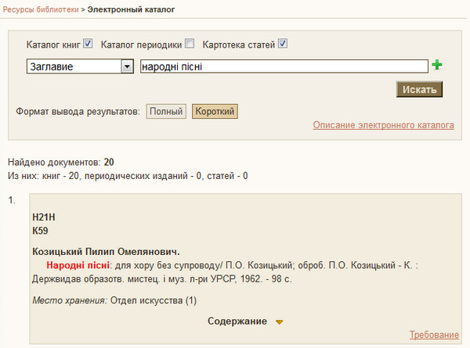Click the Найдено документов: 20 text

(x=61, y=162)
